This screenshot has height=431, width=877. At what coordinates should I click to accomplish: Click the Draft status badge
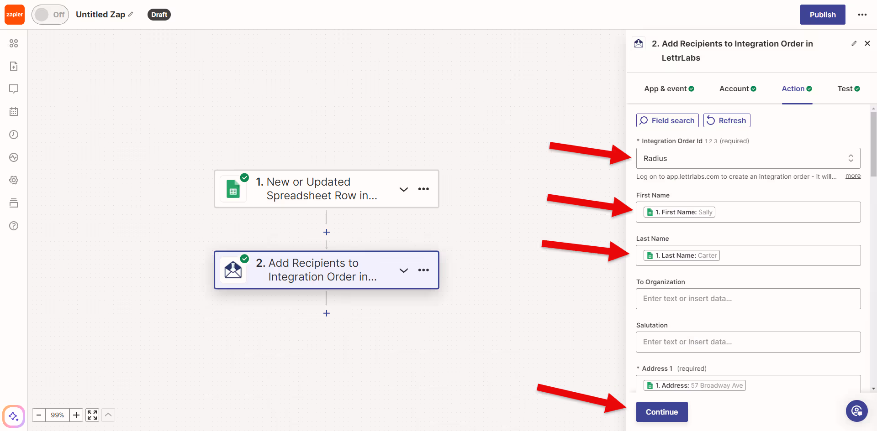pos(159,15)
